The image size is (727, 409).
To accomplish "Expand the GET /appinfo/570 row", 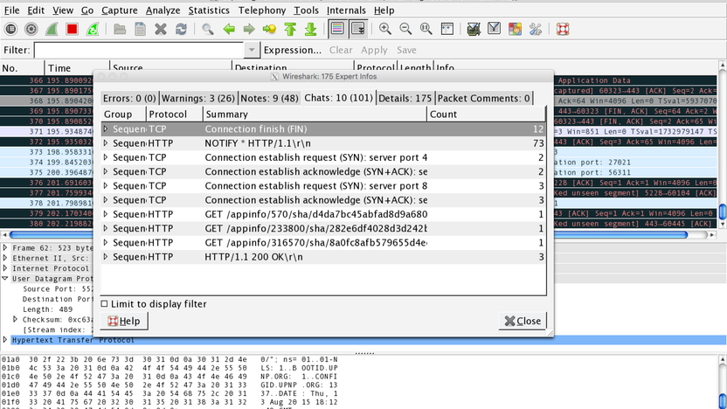I will 106,214.
